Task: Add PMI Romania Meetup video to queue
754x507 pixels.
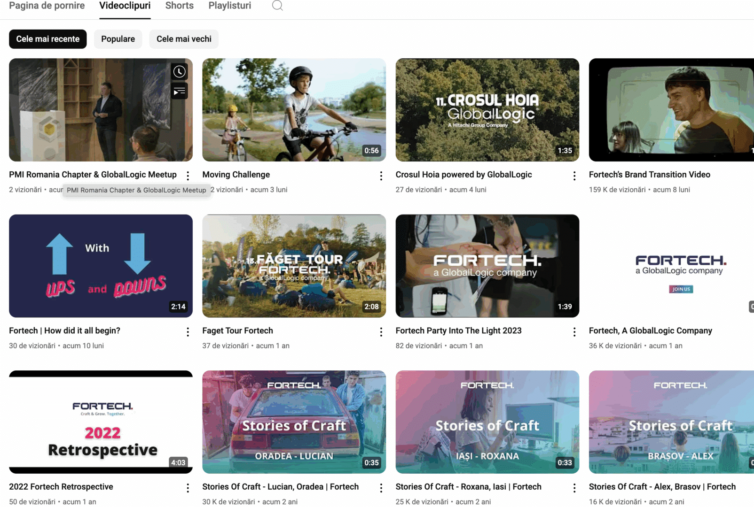Action: click(179, 91)
